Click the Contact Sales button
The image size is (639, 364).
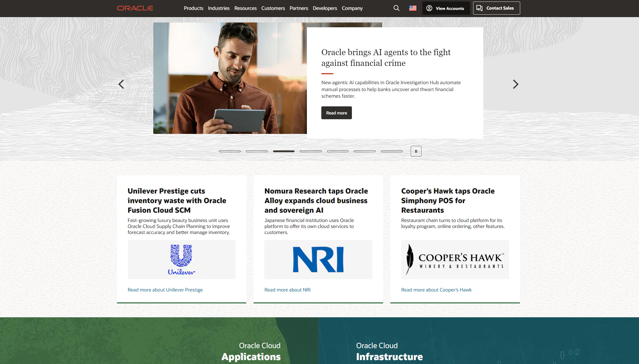click(x=496, y=8)
